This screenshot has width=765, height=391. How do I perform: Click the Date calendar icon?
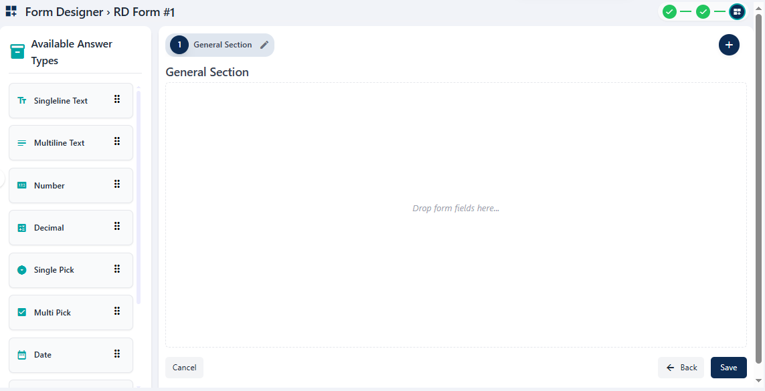pyautogui.click(x=22, y=355)
